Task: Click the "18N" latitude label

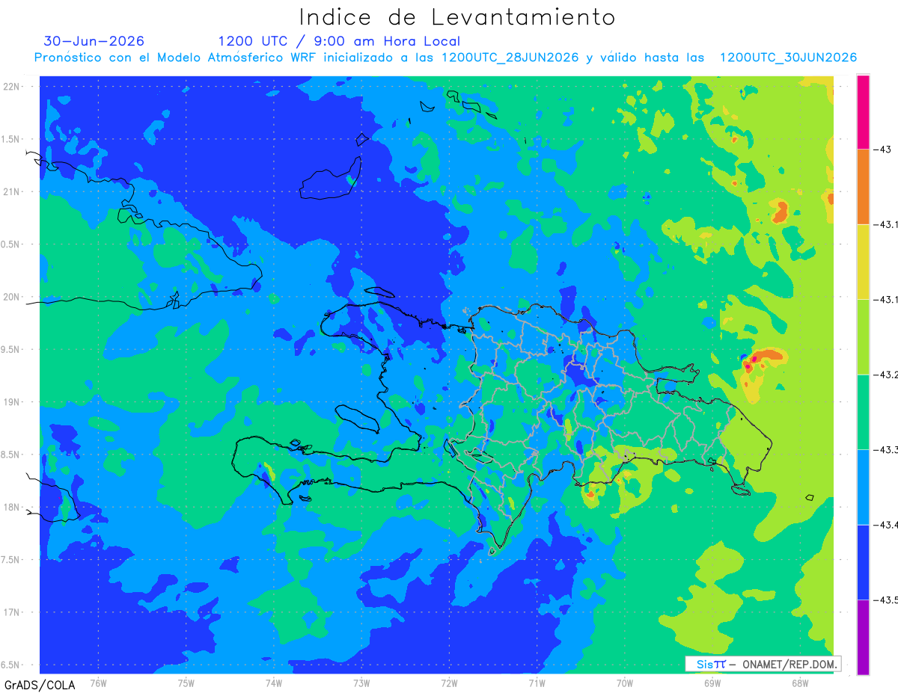Action: coord(12,508)
